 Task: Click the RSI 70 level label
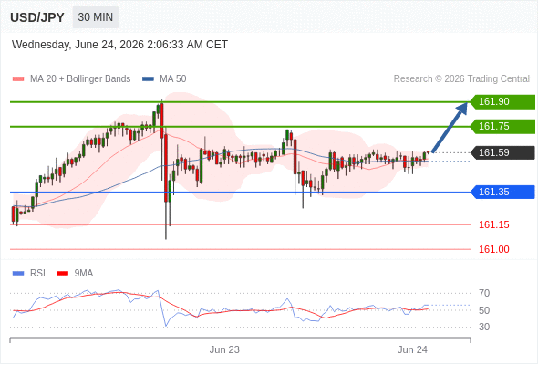[x=484, y=293]
